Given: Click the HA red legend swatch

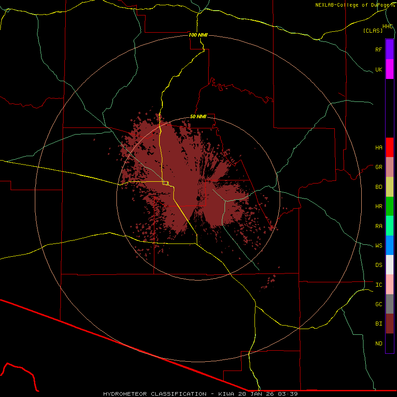Looking at the screenshot, I should pyautogui.click(x=390, y=147).
